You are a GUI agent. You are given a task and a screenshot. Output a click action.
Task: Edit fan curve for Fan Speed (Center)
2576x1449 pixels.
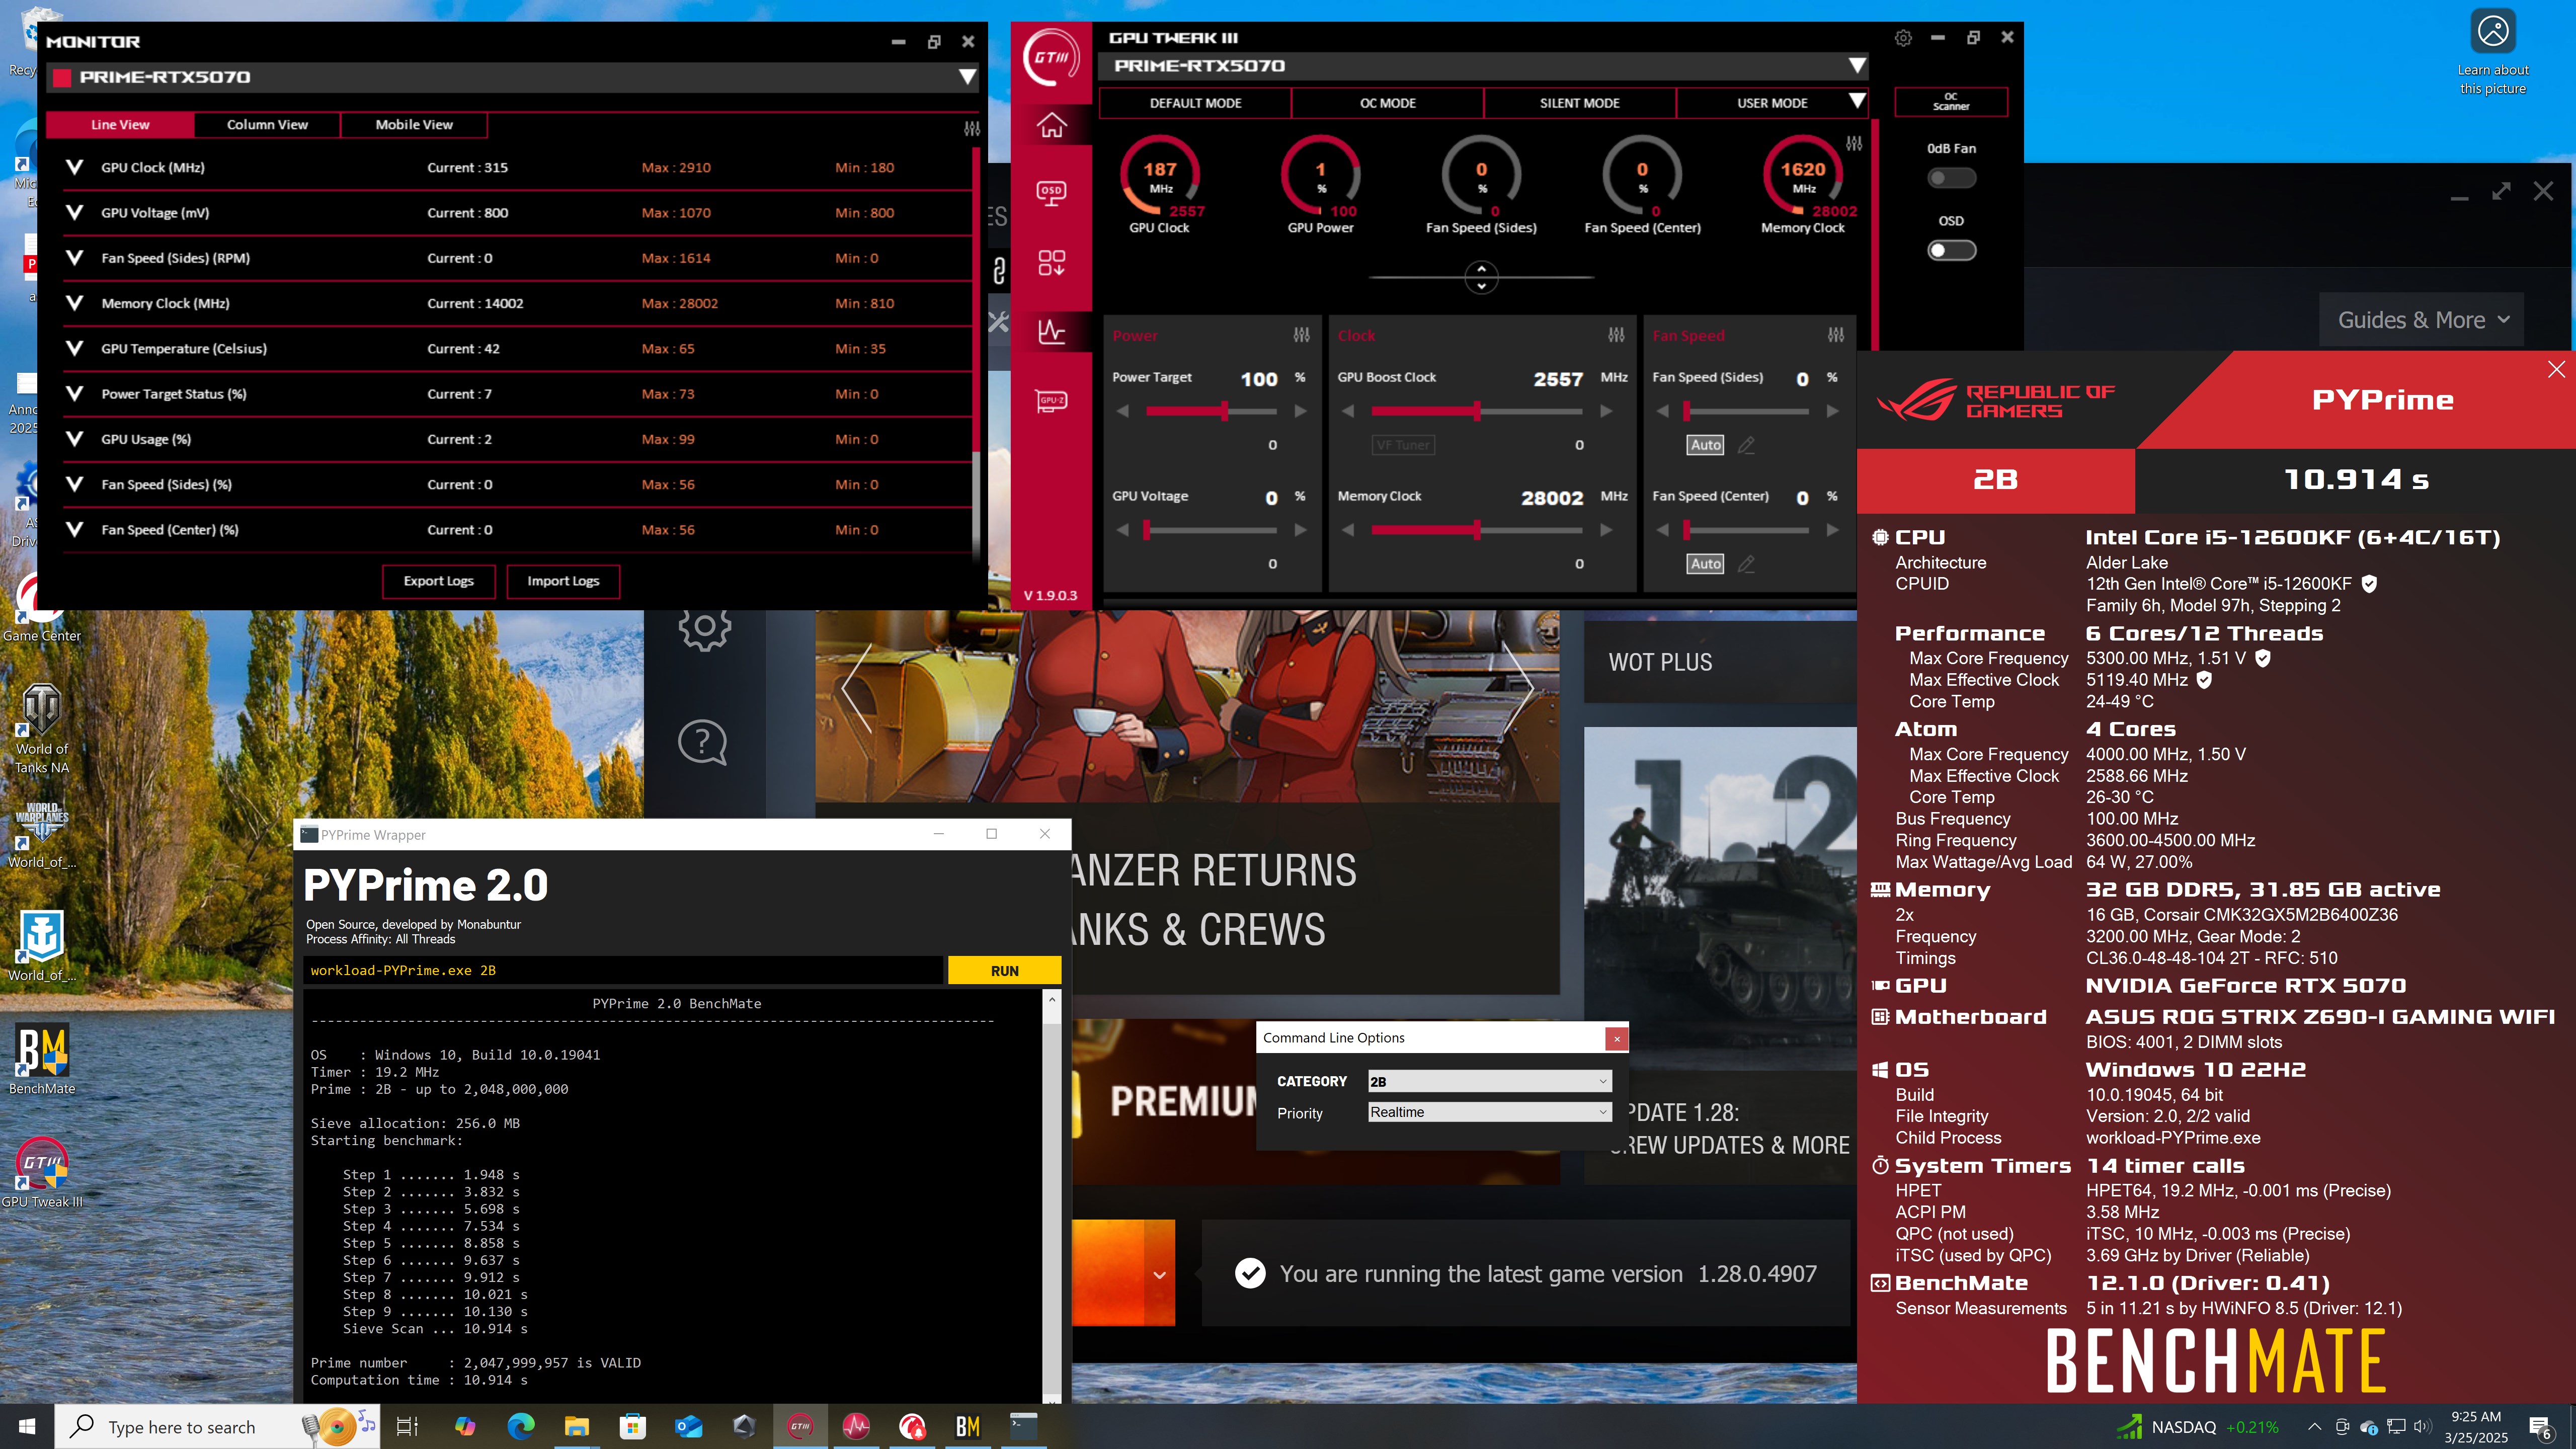(x=1746, y=564)
